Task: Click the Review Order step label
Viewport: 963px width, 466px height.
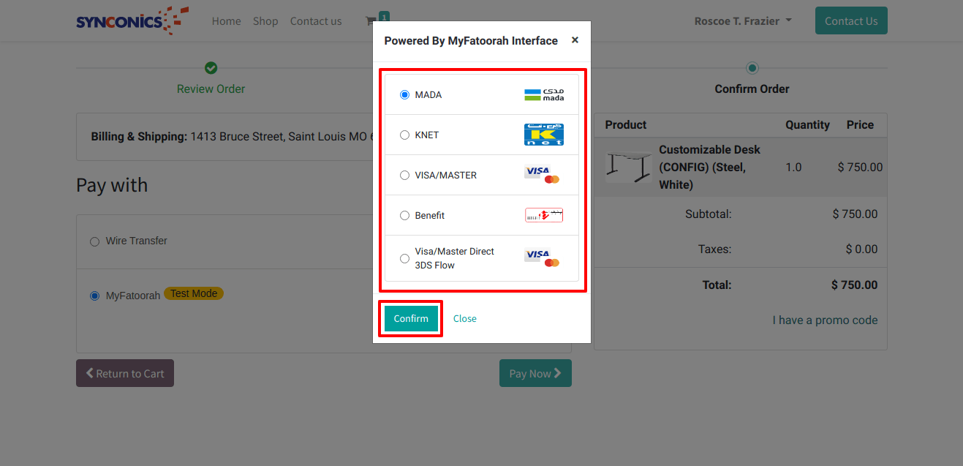Action: coord(211,89)
